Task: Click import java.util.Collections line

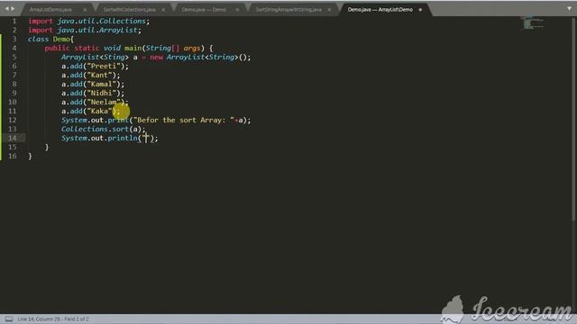Action: point(89,21)
